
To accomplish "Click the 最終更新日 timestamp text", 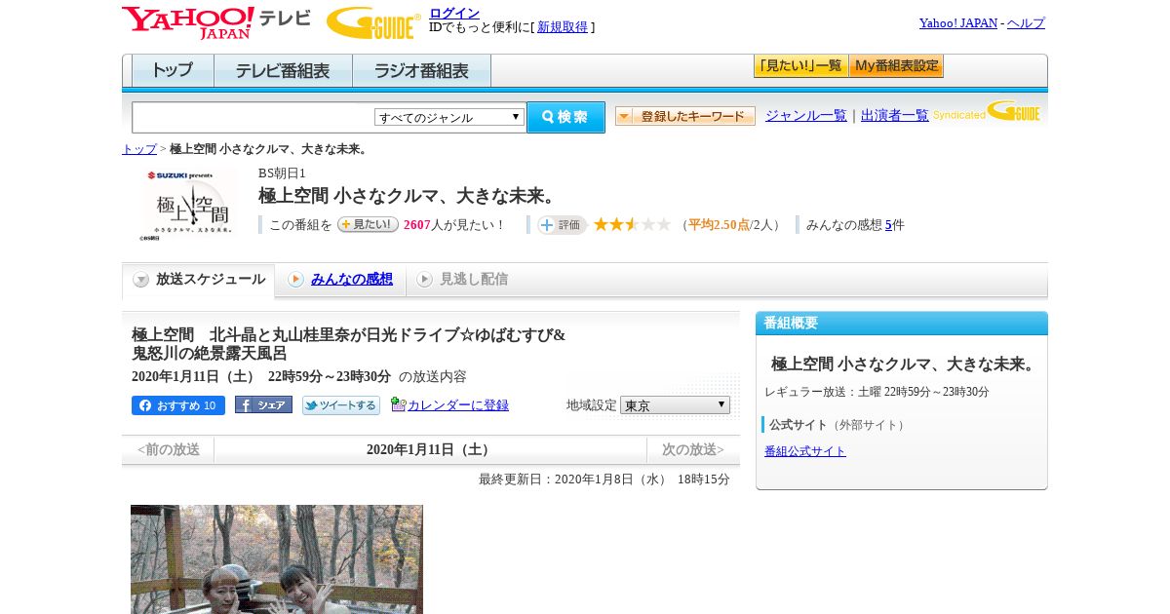I will 604,480.
